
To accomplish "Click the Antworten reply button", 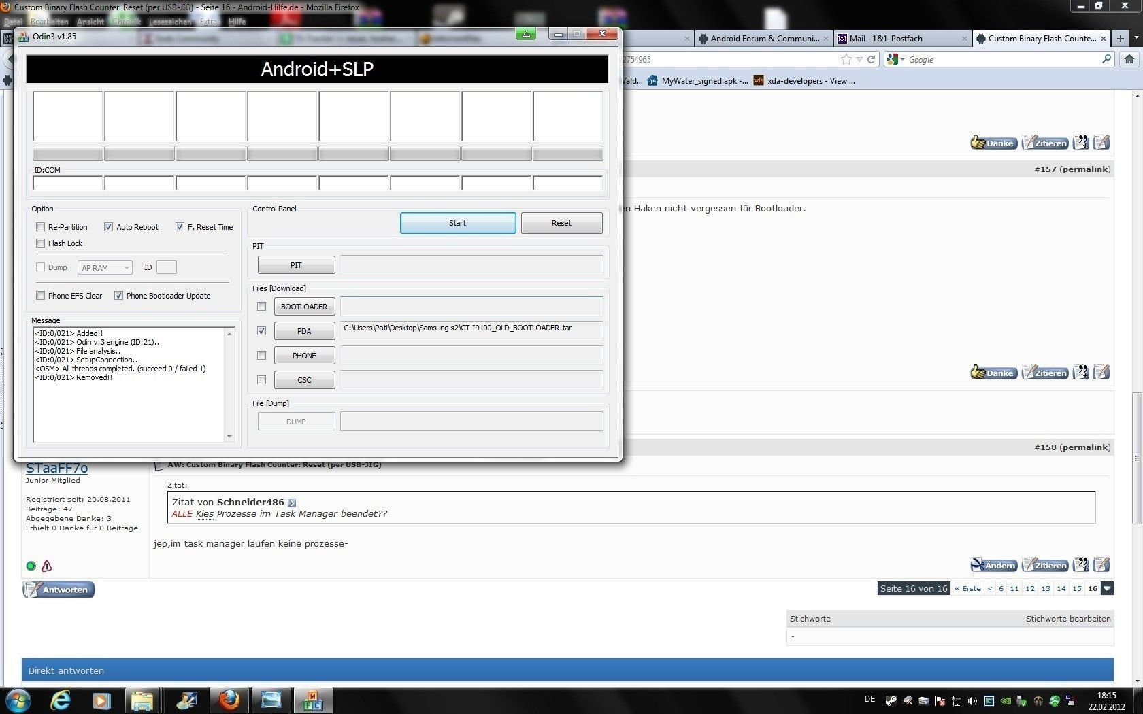I will click(59, 590).
